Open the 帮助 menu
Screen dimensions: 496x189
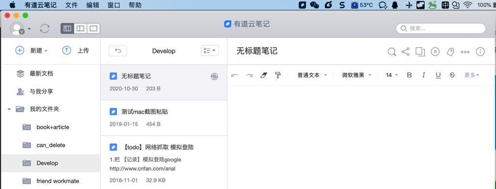point(135,5)
